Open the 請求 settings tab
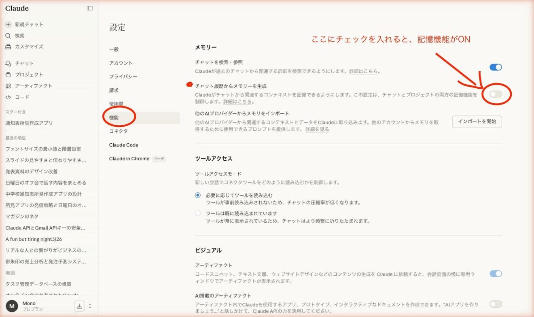Image resolution: width=534 pixels, height=317 pixels. [x=114, y=90]
